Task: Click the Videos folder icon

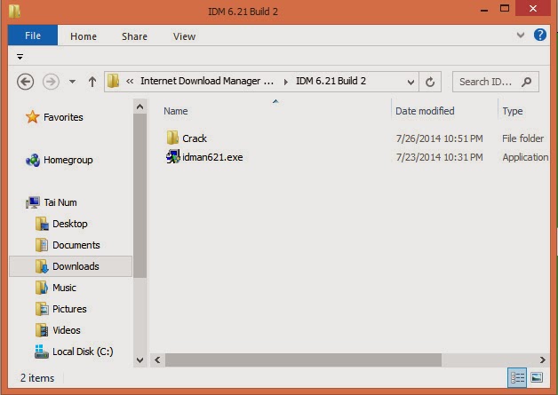Action: [42, 330]
